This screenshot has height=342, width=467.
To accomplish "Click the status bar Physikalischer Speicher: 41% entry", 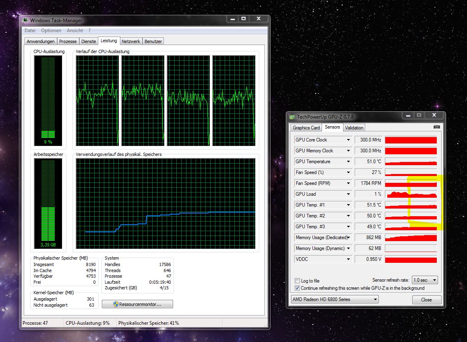I will pos(149,323).
